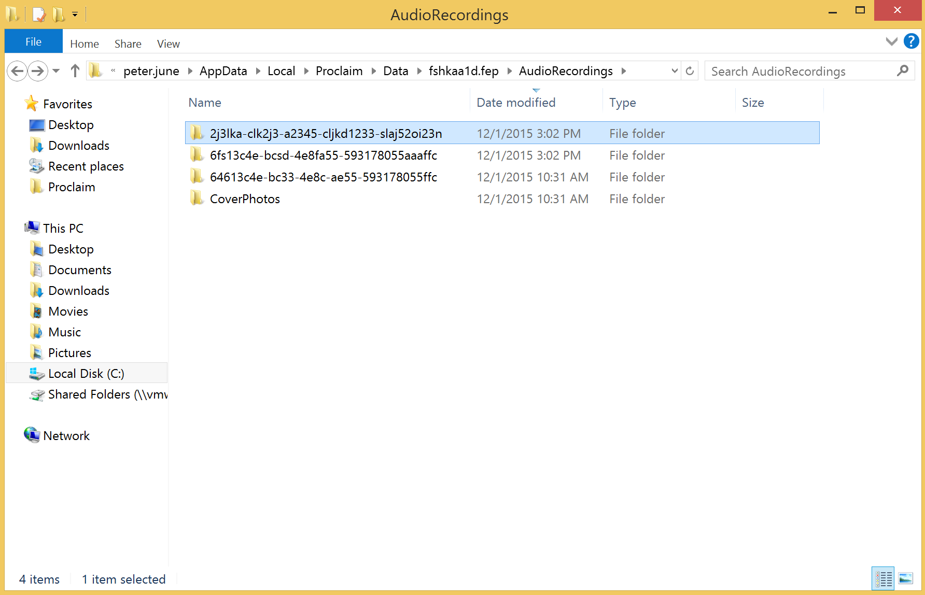Refresh the AudioRecordings folder view
This screenshot has height=595, width=925.
[x=690, y=71]
